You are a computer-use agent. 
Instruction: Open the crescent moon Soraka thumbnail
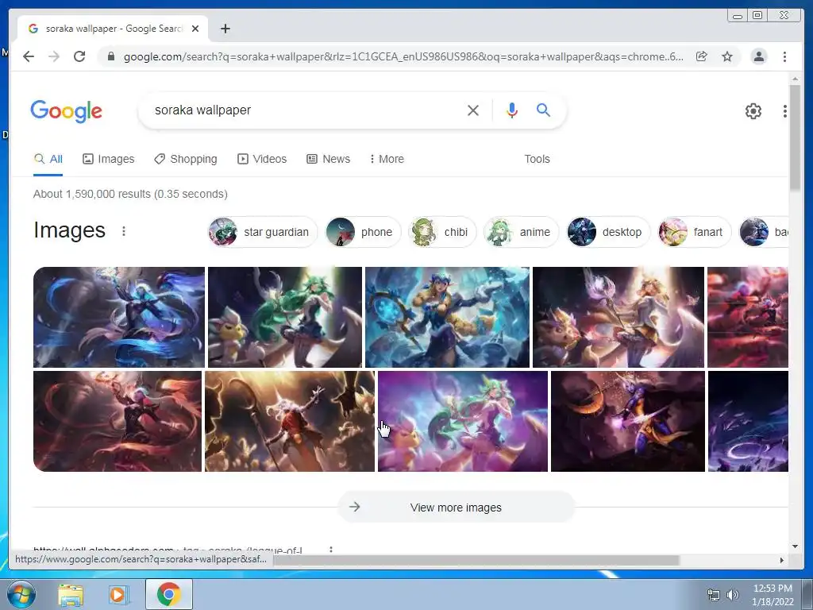tap(628, 421)
